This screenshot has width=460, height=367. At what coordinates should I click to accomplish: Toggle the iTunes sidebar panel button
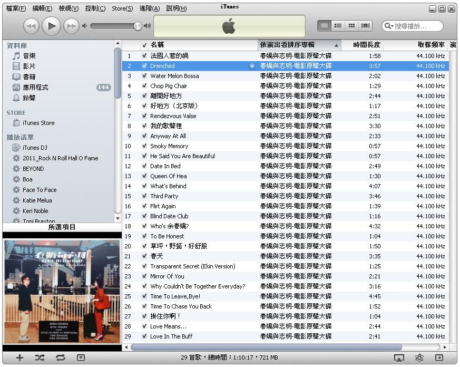click(439, 358)
